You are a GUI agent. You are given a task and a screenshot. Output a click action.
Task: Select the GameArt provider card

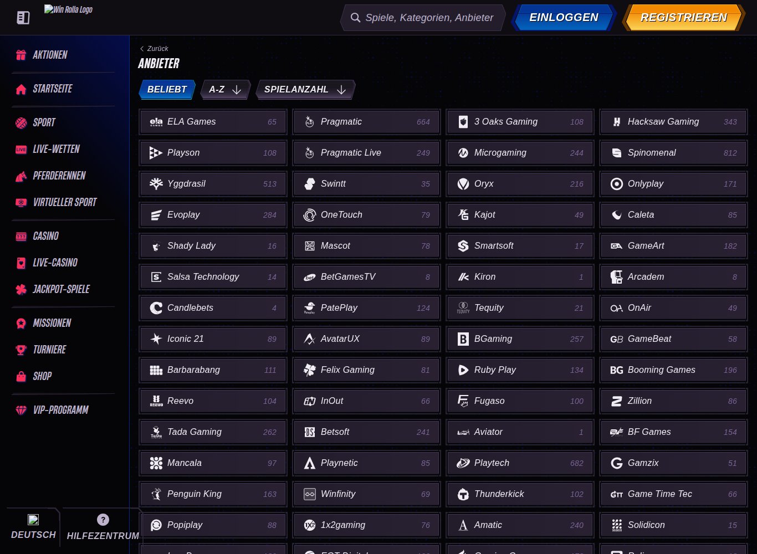[674, 246]
